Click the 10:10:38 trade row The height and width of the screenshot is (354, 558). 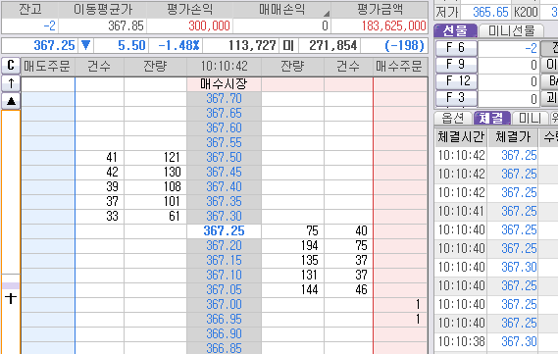tap(496, 341)
